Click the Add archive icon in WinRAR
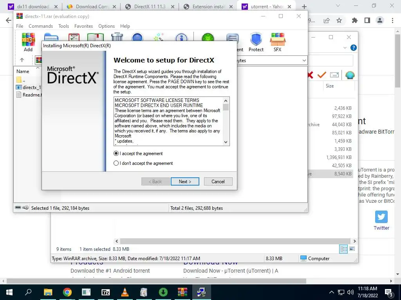 [28, 39]
